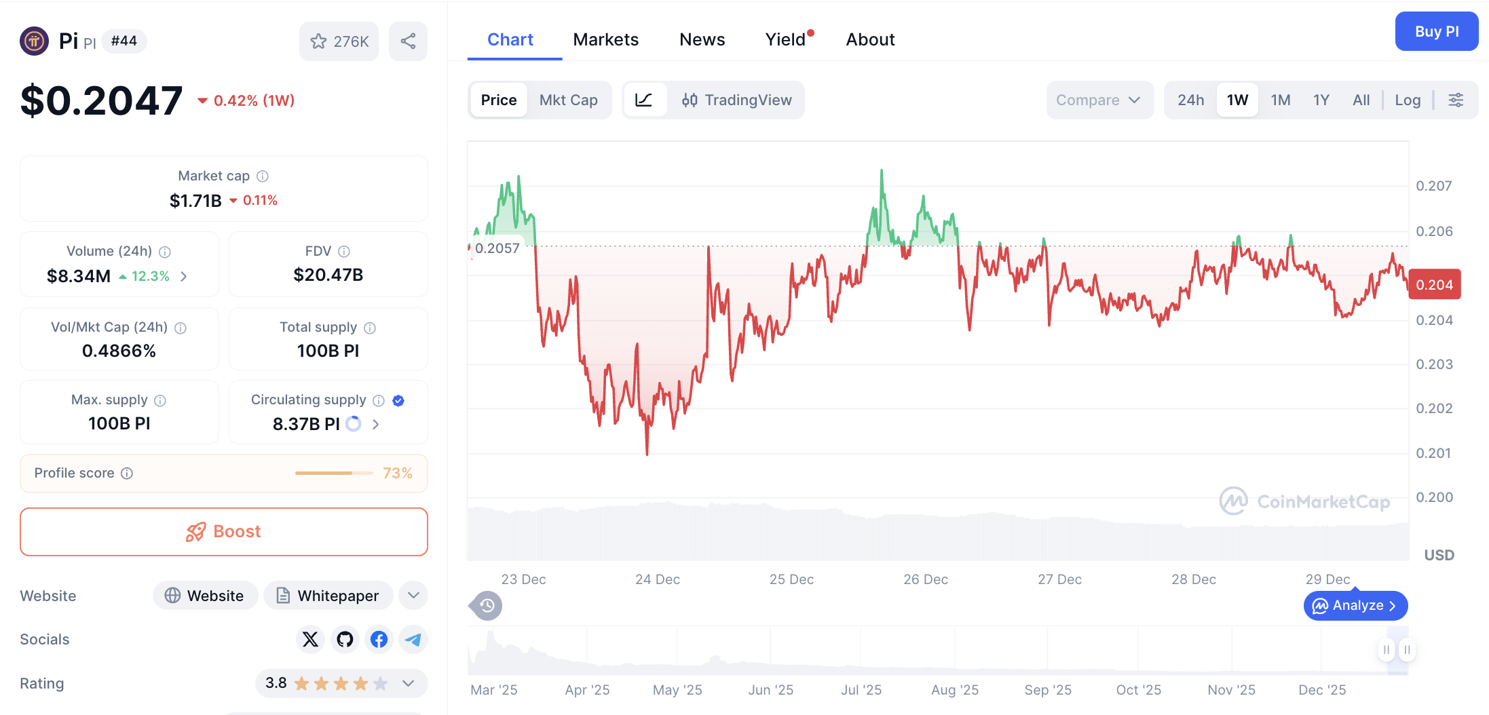Open Pi's Telegram social icon

(413, 639)
